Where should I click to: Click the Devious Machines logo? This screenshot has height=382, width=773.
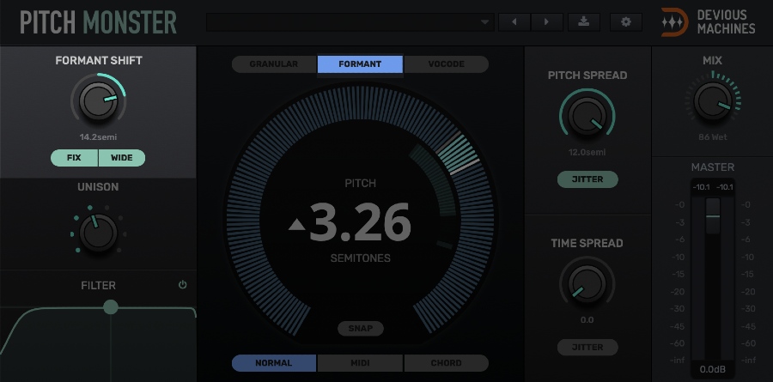coord(709,21)
